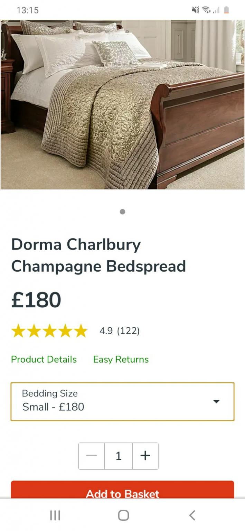Switch to Easy Returns information
Screen dimensions: 245x531
121,359
